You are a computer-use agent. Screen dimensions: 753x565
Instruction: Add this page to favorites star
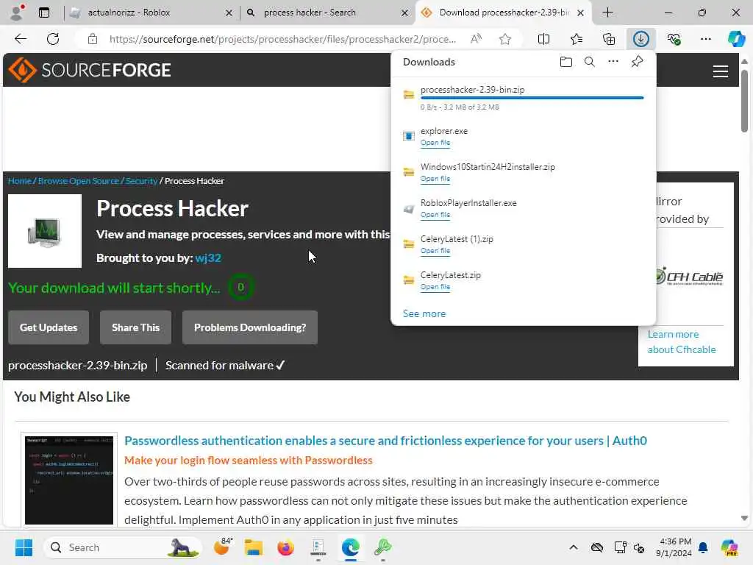(504, 39)
